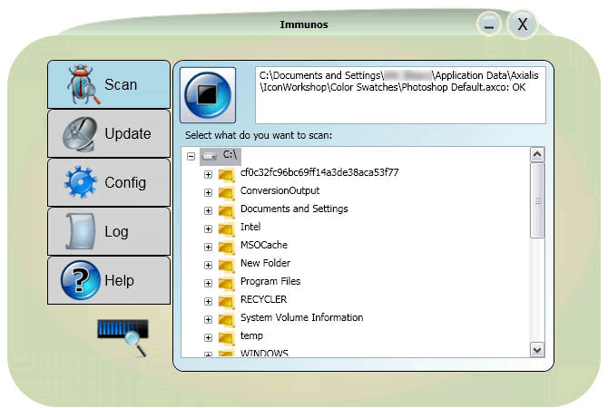
Task: Click the folder list scrollbar thumb
Action: pyautogui.click(x=537, y=200)
